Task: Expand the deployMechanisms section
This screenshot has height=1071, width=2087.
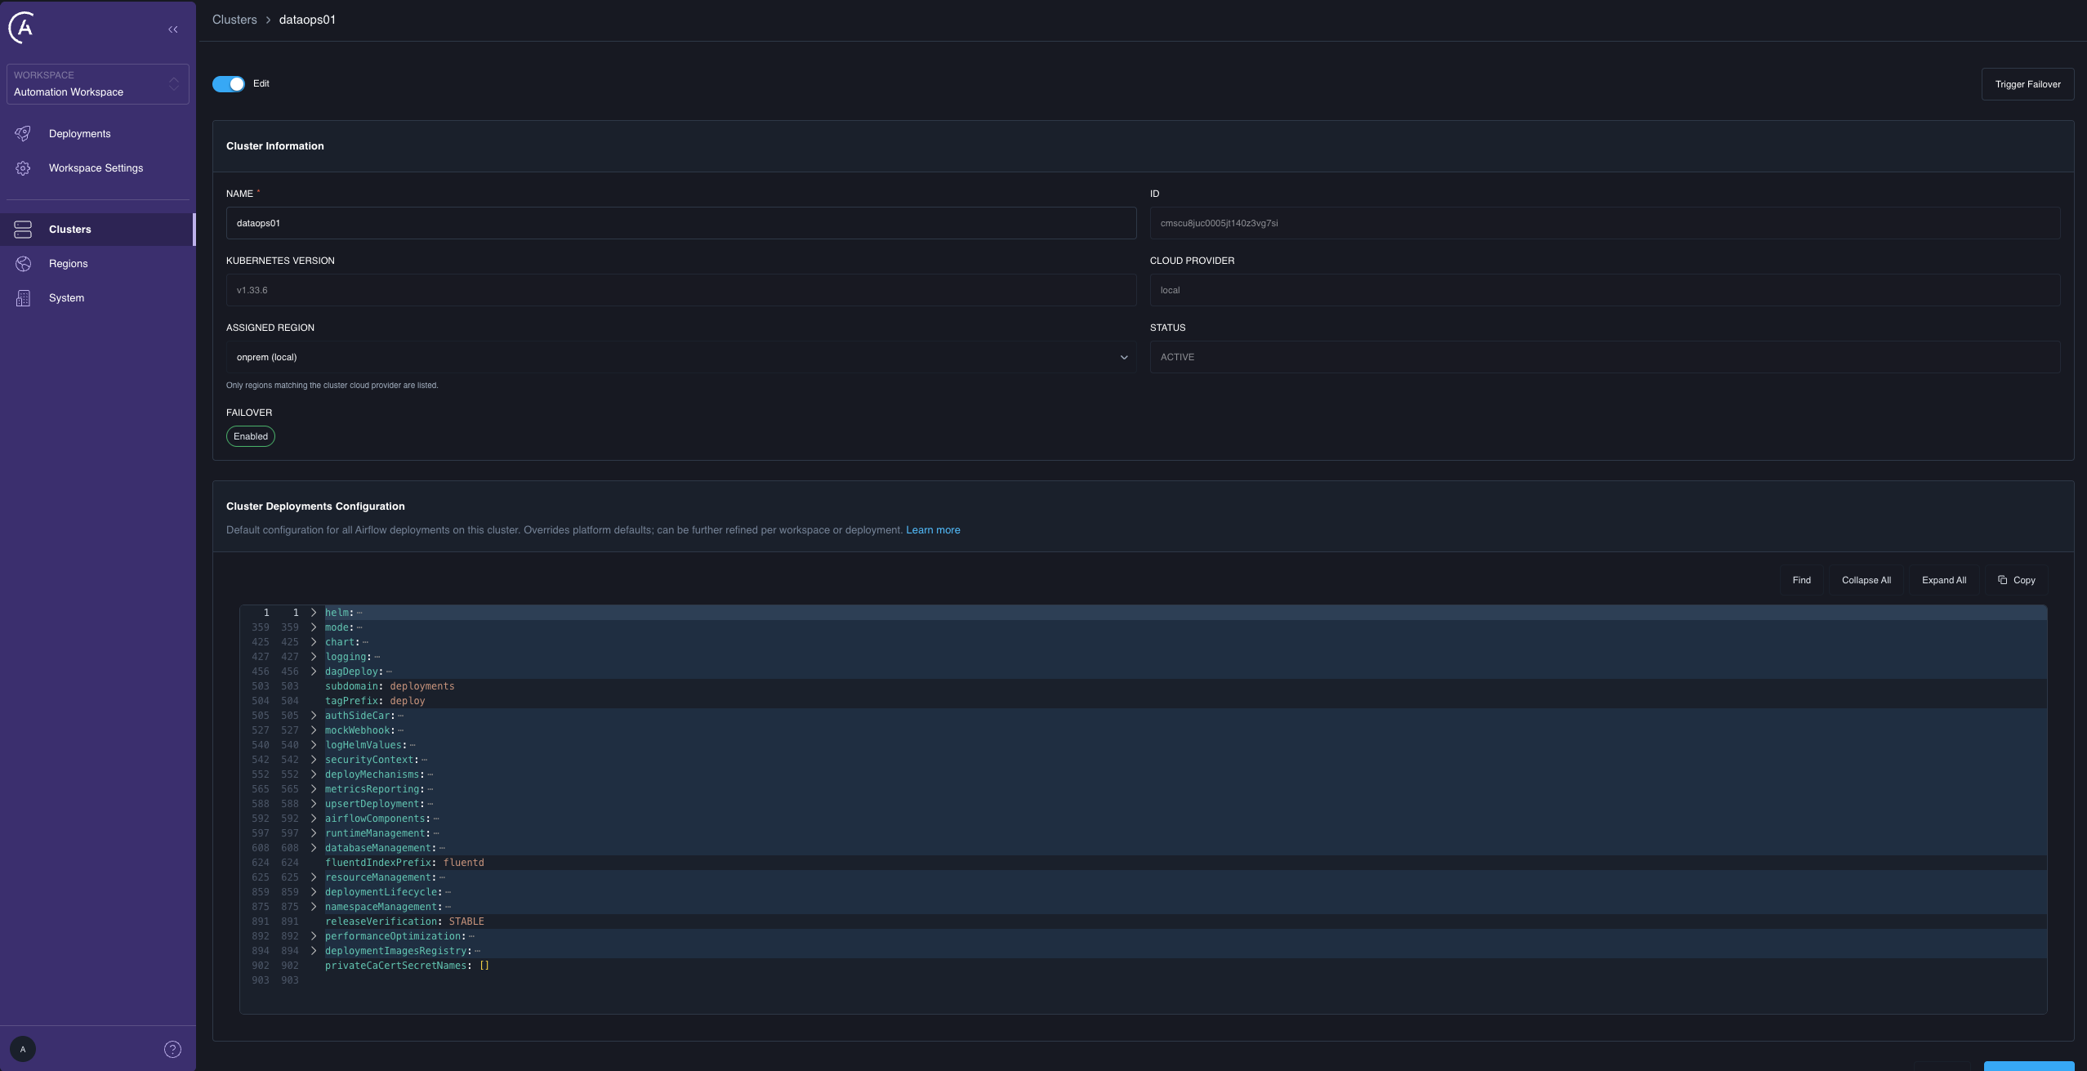Action: pos(314,774)
